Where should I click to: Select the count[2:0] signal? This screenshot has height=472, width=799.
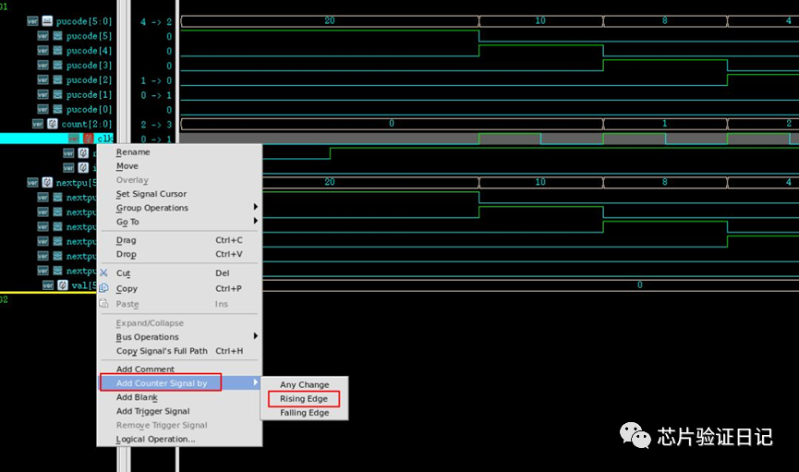[x=86, y=125]
